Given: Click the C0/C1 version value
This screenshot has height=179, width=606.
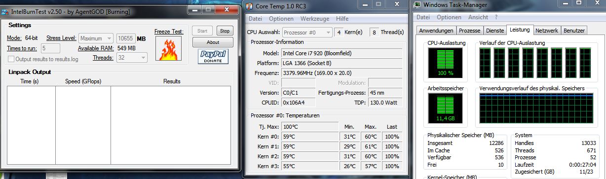Looking at the screenshot, I should point(298,93).
